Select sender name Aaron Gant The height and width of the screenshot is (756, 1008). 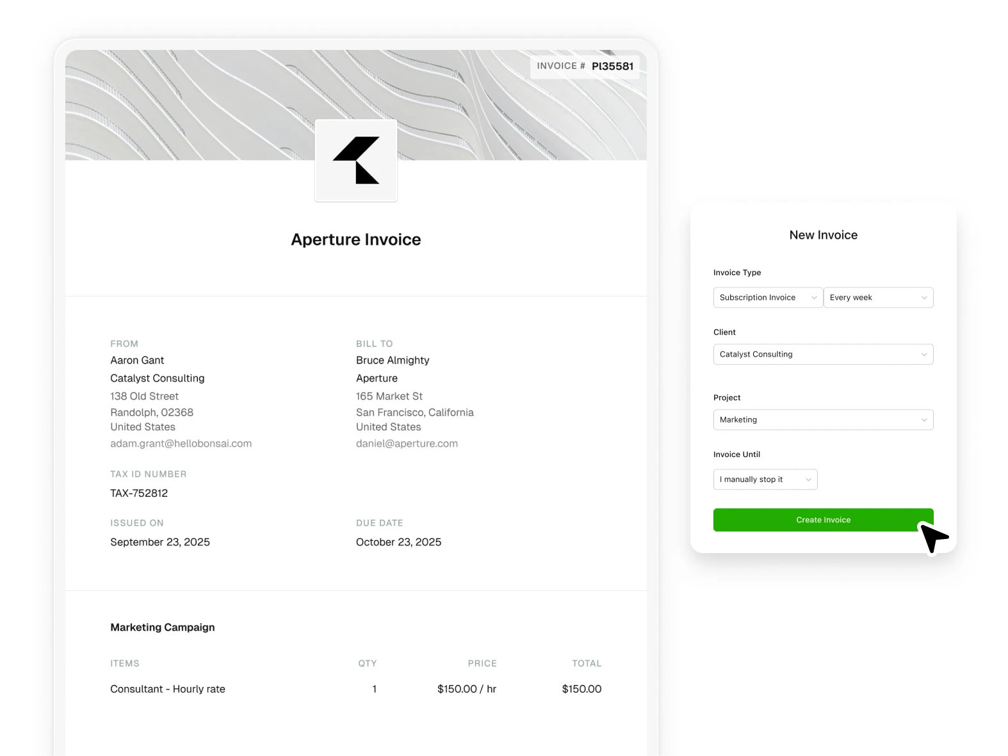[137, 360]
